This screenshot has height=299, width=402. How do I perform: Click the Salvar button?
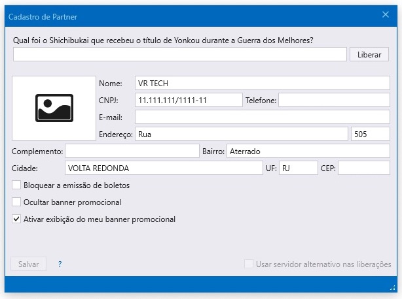[x=28, y=264]
